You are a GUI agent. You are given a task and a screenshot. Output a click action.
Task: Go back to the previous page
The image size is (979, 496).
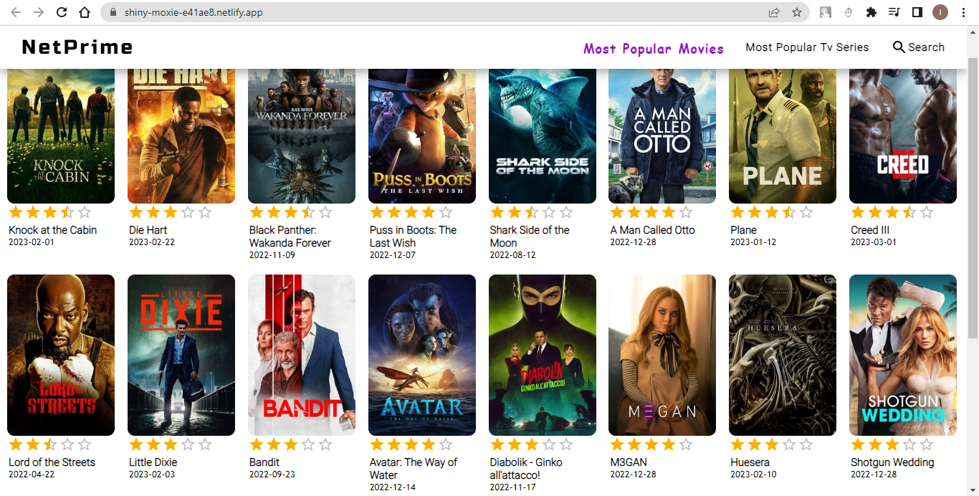point(16,12)
